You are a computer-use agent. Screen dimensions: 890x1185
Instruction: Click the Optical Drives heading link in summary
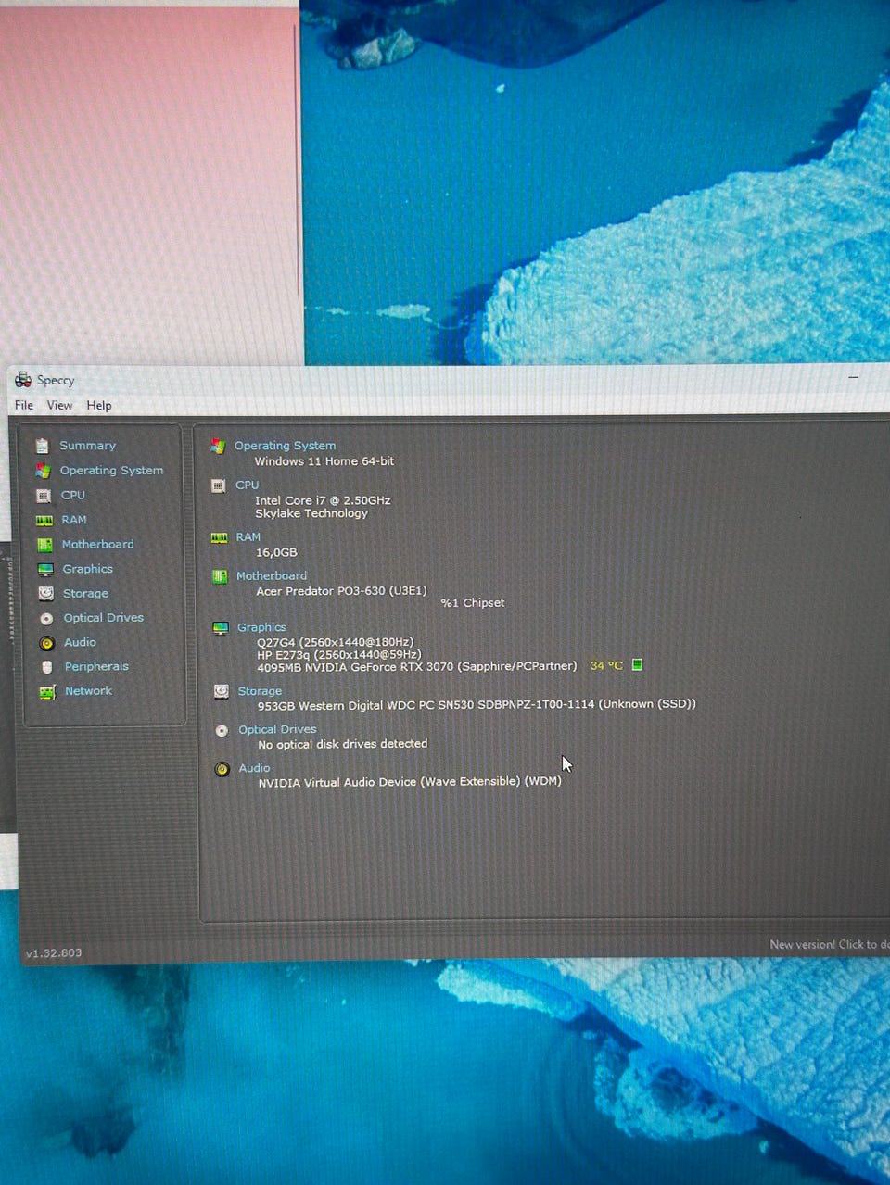click(278, 729)
